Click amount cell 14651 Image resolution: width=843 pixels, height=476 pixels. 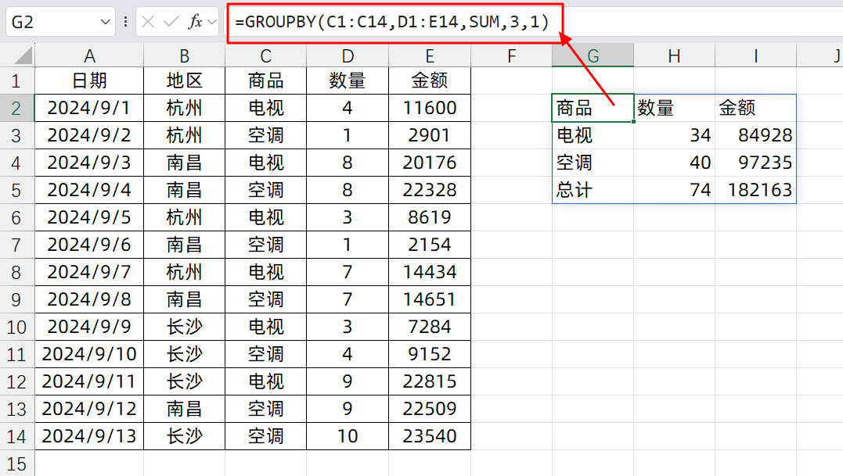(x=430, y=299)
